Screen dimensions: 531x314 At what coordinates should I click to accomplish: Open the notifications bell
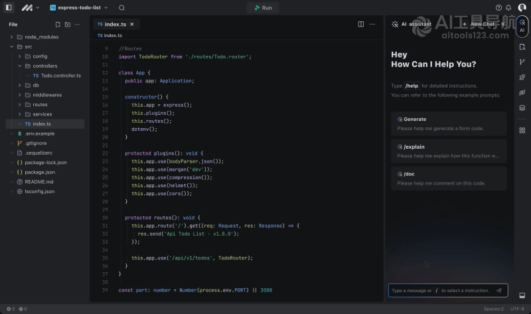pos(508,7)
